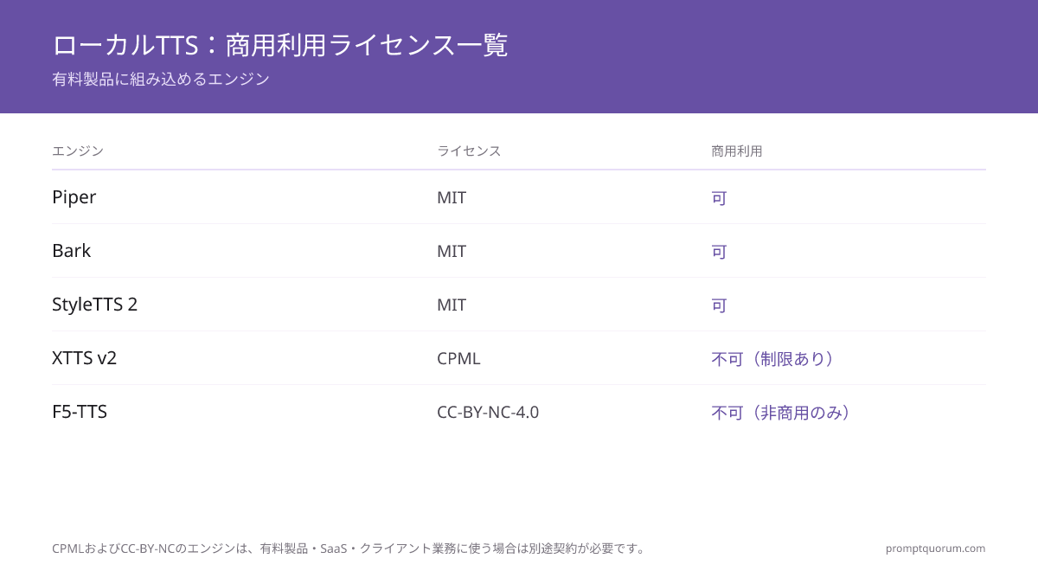This screenshot has width=1038, height=584.
Task: Select the 'Bark' engine name
Action: (x=72, y=251)
